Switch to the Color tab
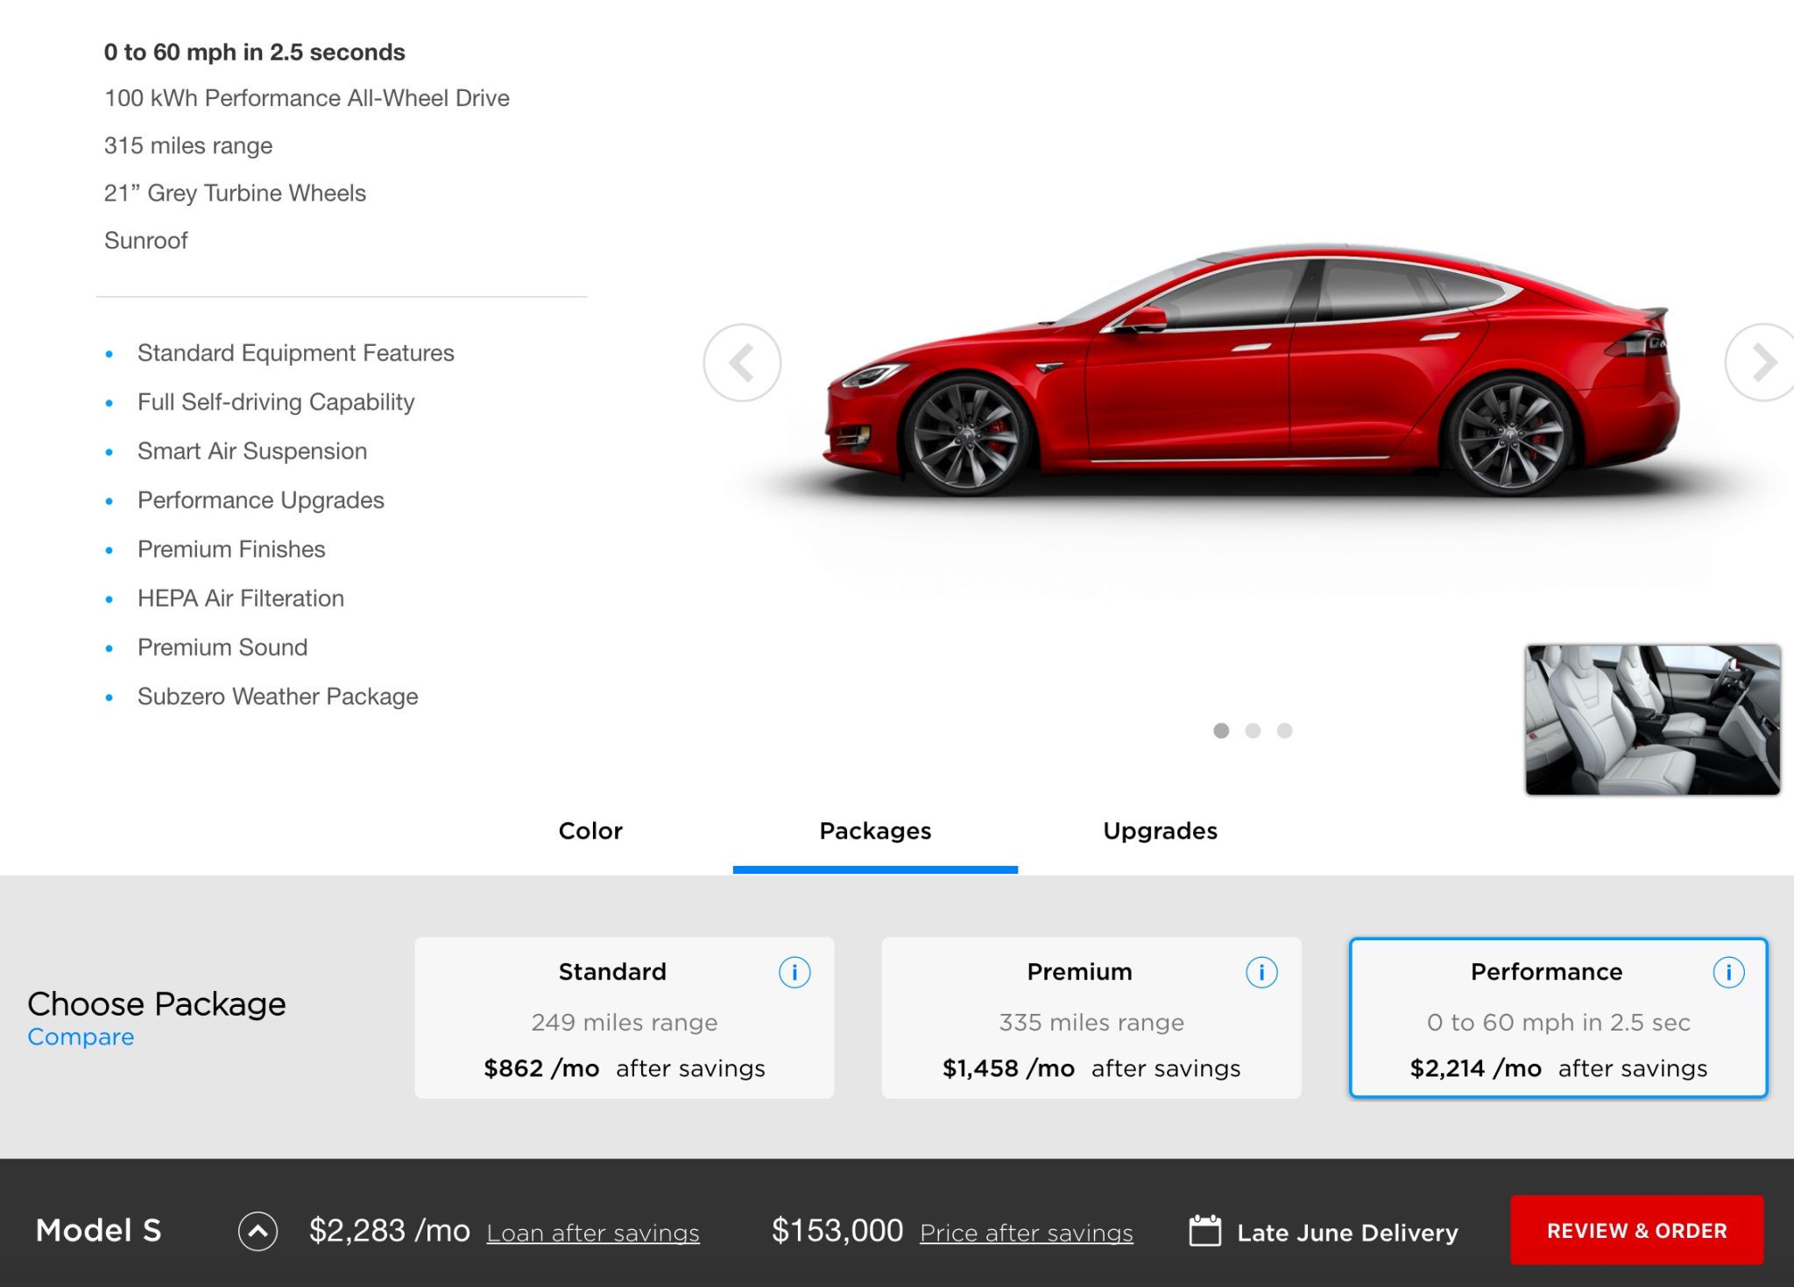Screen dimensions: 1794x1287 [590, 831]
